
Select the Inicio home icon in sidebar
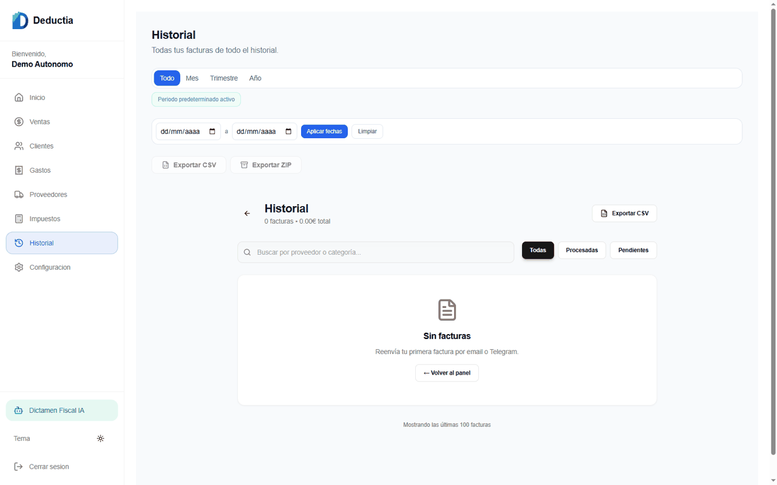pos(19,97)
